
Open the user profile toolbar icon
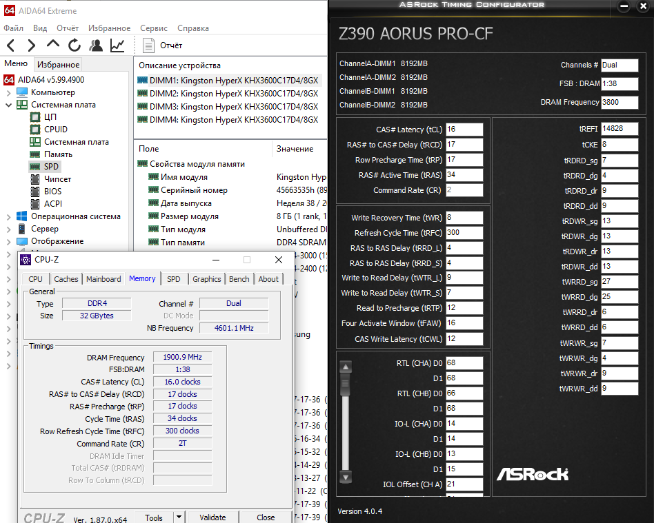96,45
